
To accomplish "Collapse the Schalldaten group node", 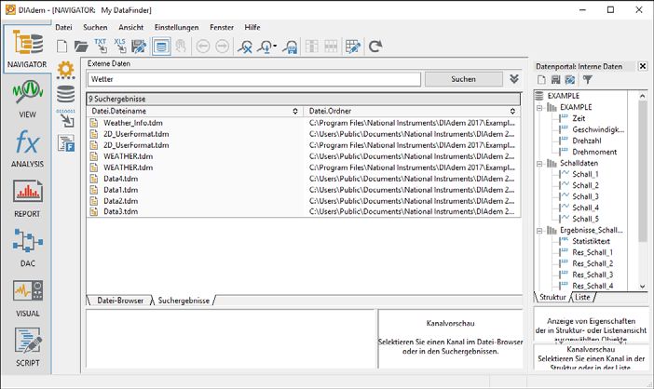I will point(539,163).
